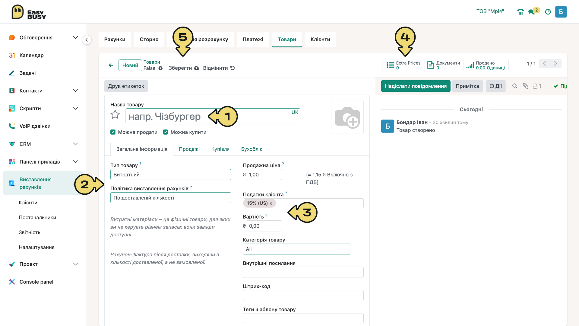Open Тип товару dropdown
The image size is (579, 326).
tap(171, 175)
